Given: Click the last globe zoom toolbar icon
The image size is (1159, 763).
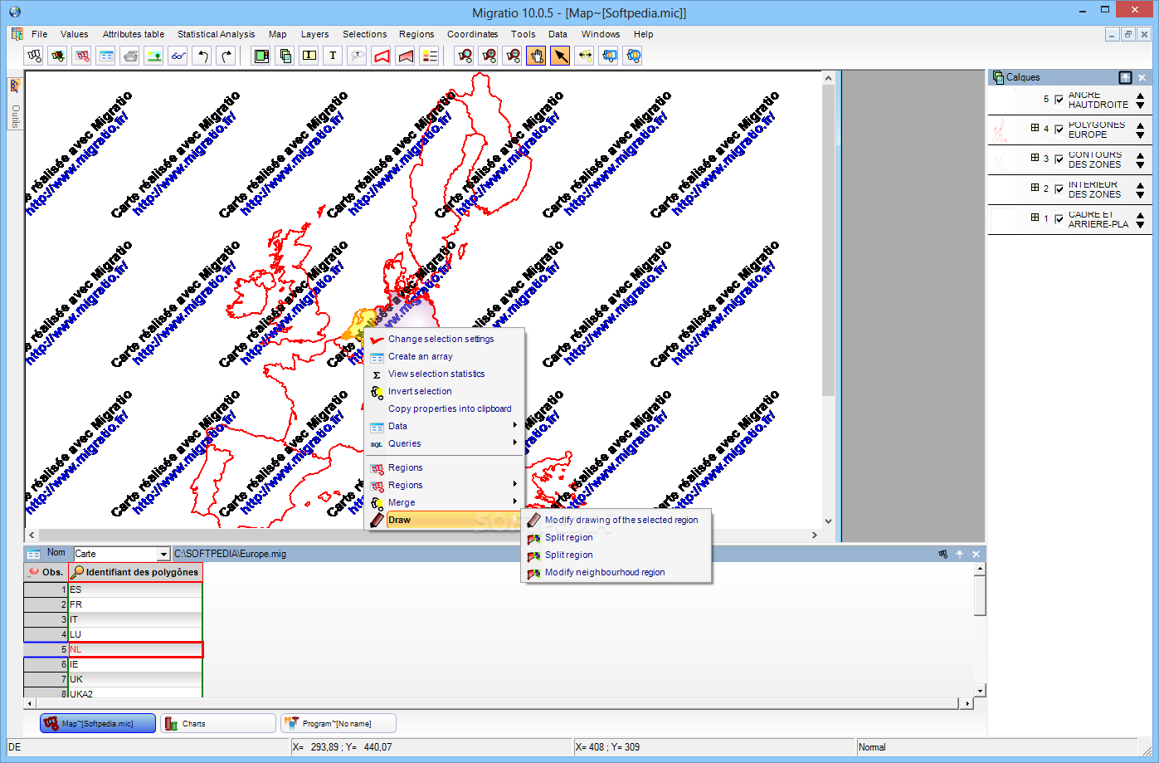Looking at the screenshot, I should pos(633,56).
